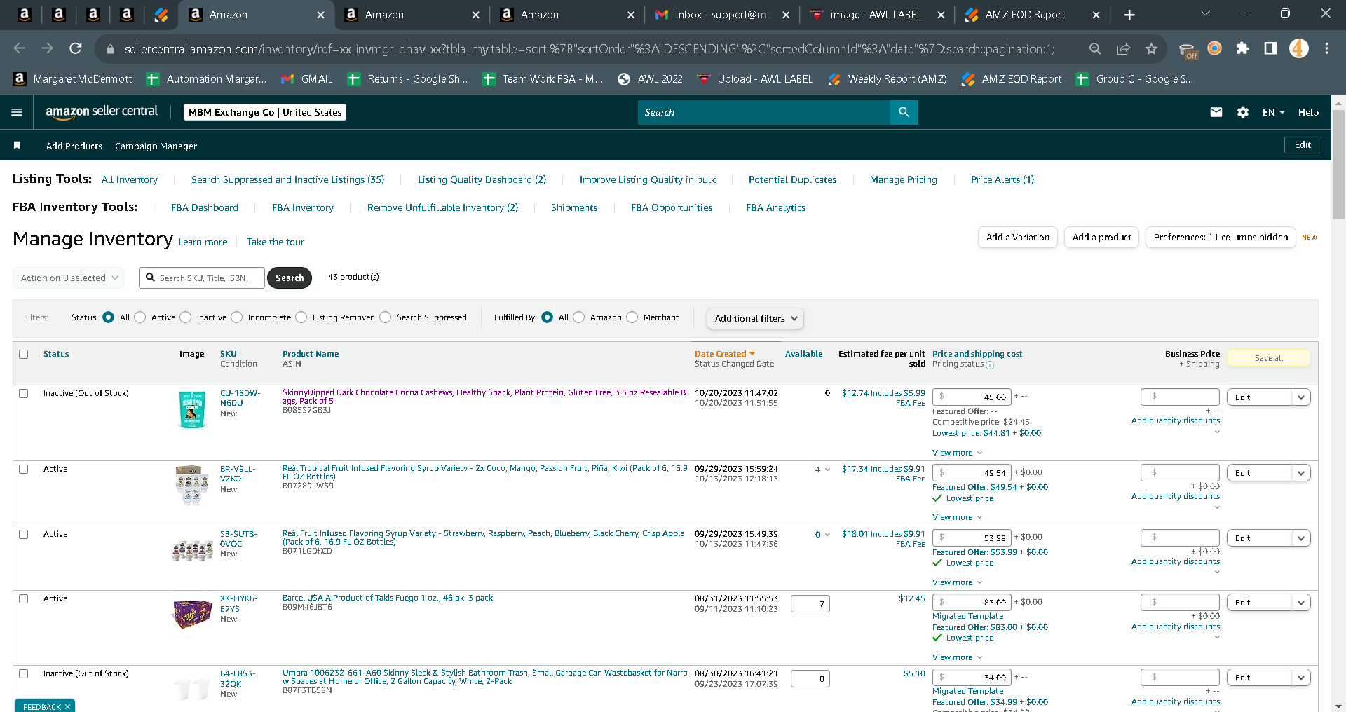Choose the Search Suppressed status radio button
This screenshot has width=1346, height=712.
coord(386,317)
